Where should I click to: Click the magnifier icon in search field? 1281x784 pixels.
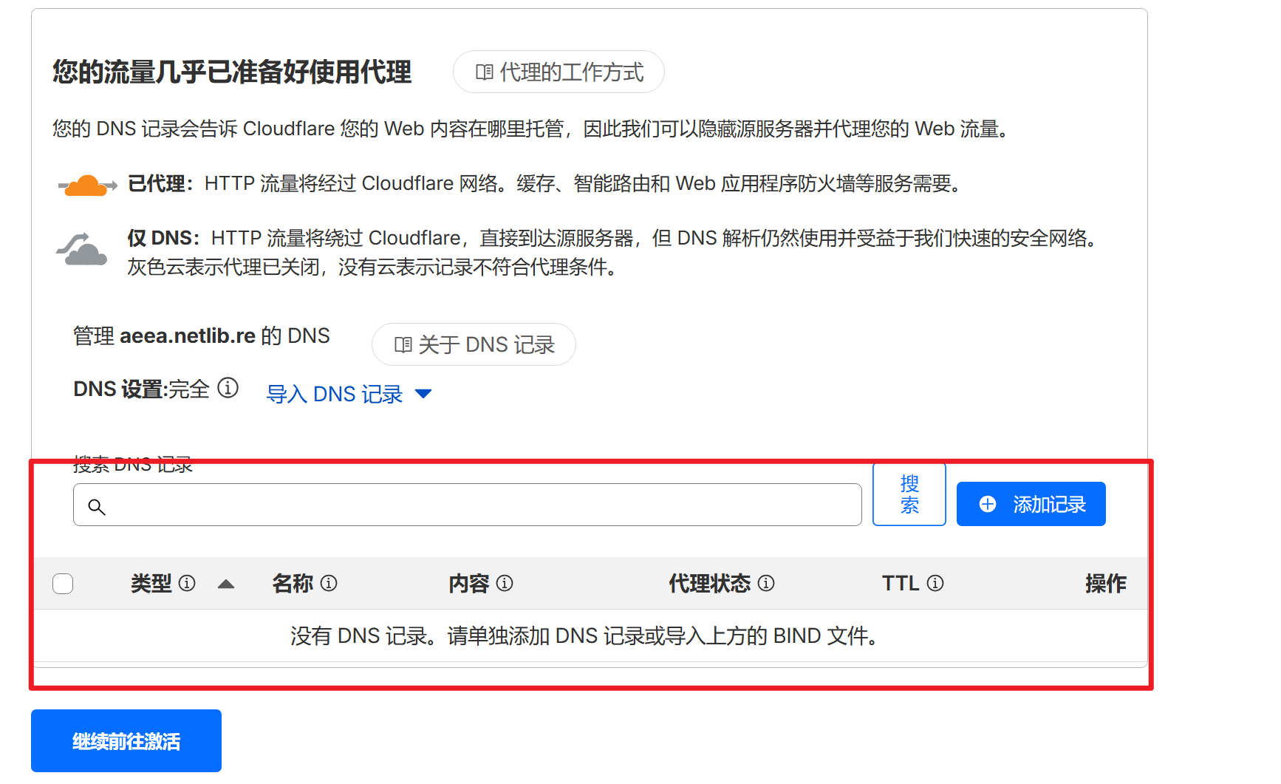(x=97, y=507)
